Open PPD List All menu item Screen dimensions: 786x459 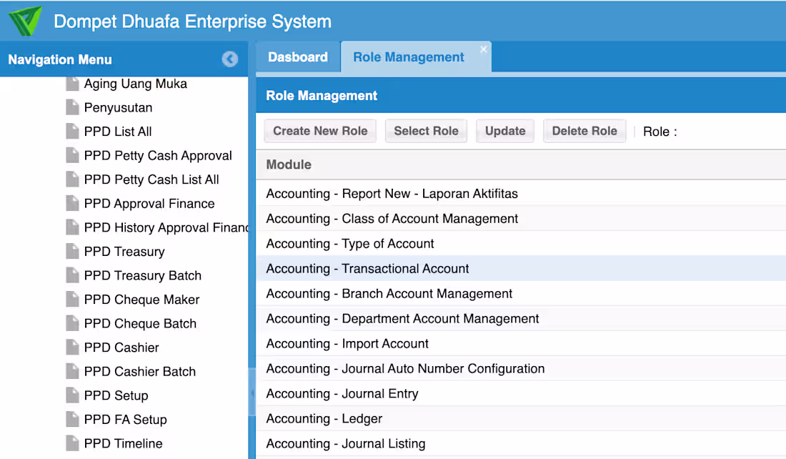click(x=118, y=132)
